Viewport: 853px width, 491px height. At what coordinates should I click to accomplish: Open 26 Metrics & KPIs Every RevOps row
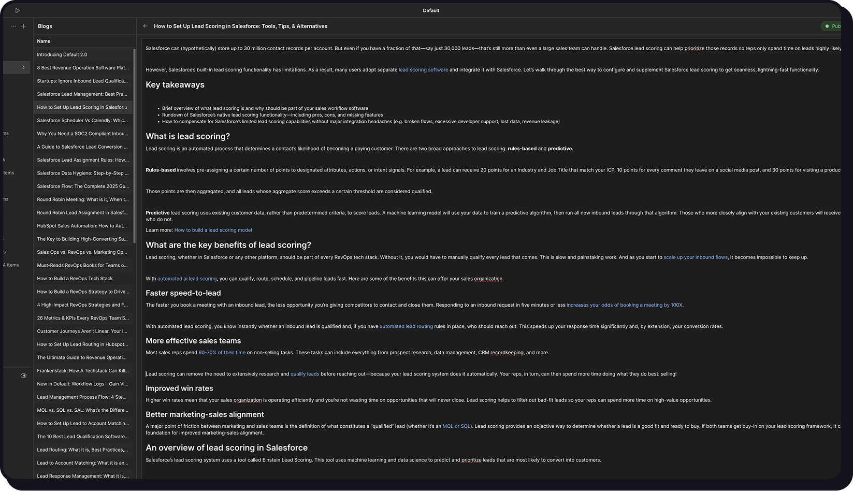[x=83, y=318]
